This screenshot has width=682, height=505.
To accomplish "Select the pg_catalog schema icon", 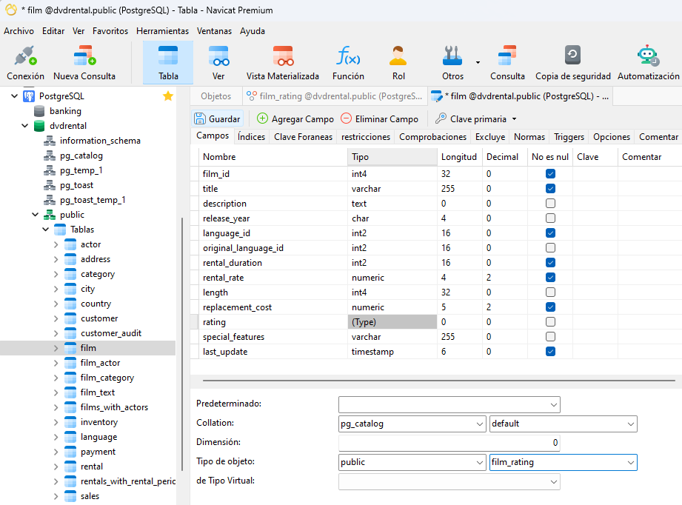I will (x=50, y=155).
